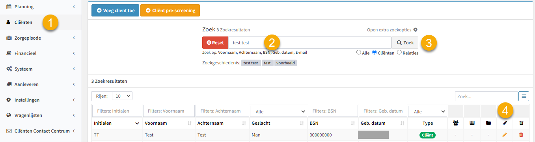Expand Zorgepisode using its chevron
Viewport: 535px width, 142px height.
click(x=74, y=38)
